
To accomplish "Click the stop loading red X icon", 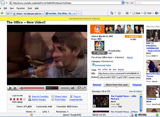I will coord(132,3).
